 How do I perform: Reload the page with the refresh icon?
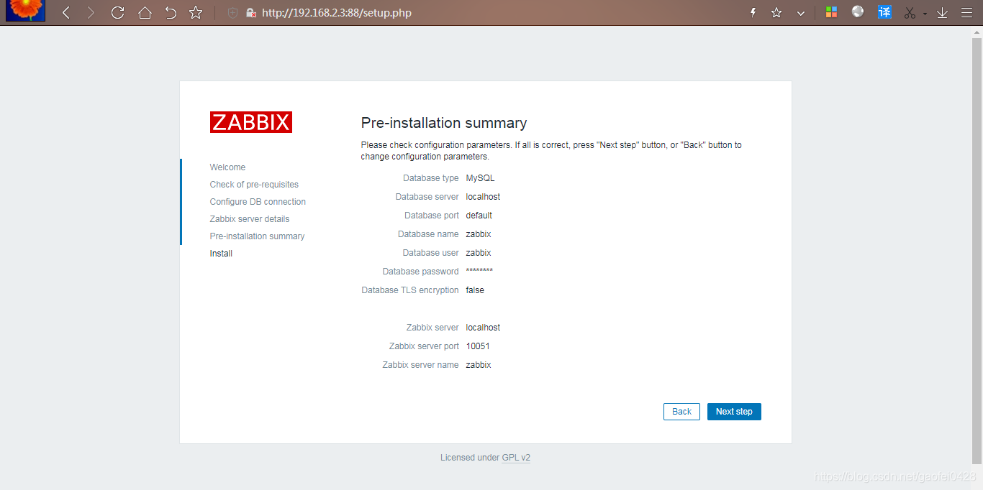point(118,12)
